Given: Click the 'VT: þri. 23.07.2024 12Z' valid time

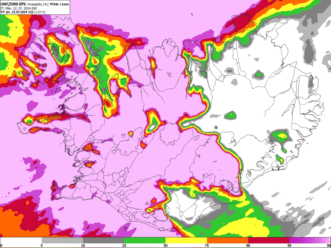Looking at the screenshot, I should click(17, 12).
